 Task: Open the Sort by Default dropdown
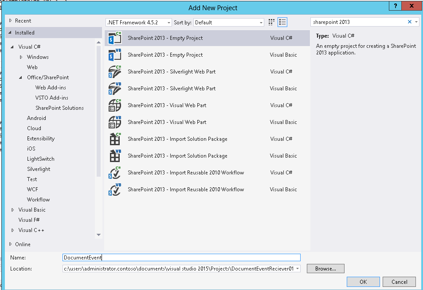pyautogui.click(x=229, y=22)
